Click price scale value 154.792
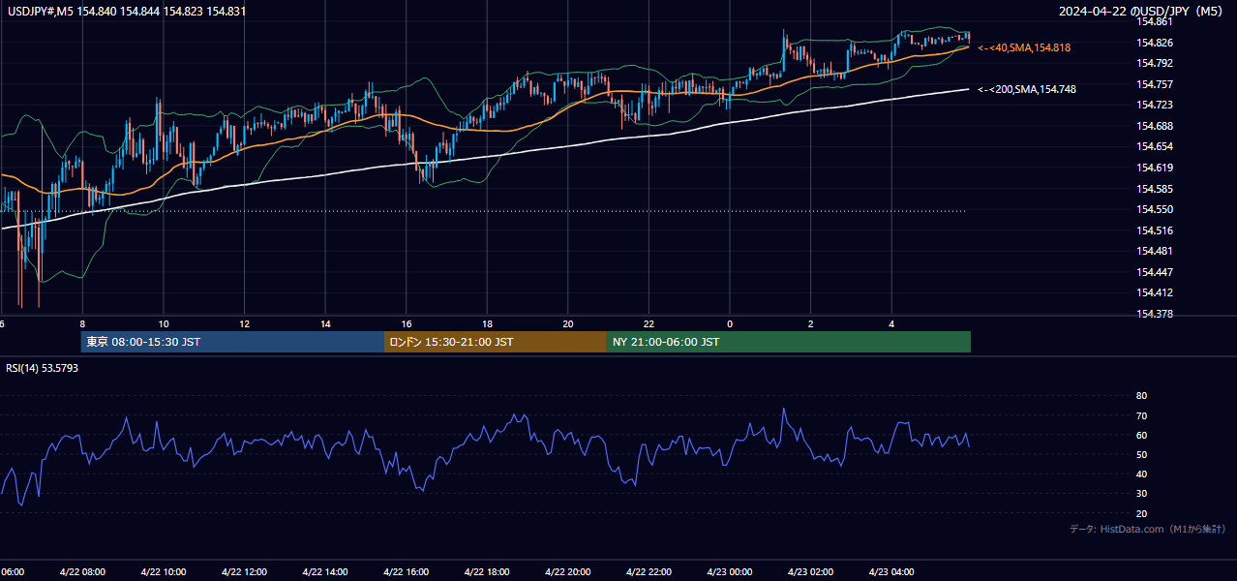This screenshot has width=1237, height=581. pos(1155,63)
